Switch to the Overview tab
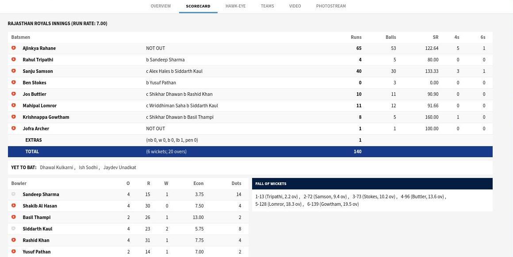The width and height of the screenshot is (513, 257). click(x=161, y=6)
